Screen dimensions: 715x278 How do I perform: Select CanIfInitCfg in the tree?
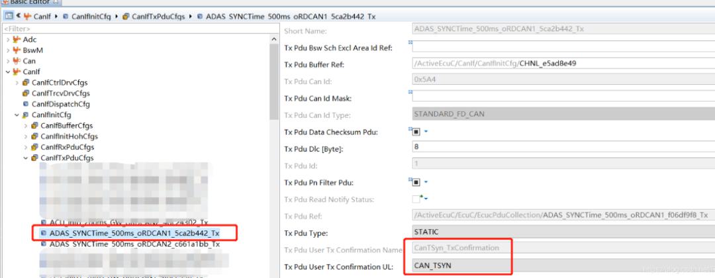click(51, 115)
